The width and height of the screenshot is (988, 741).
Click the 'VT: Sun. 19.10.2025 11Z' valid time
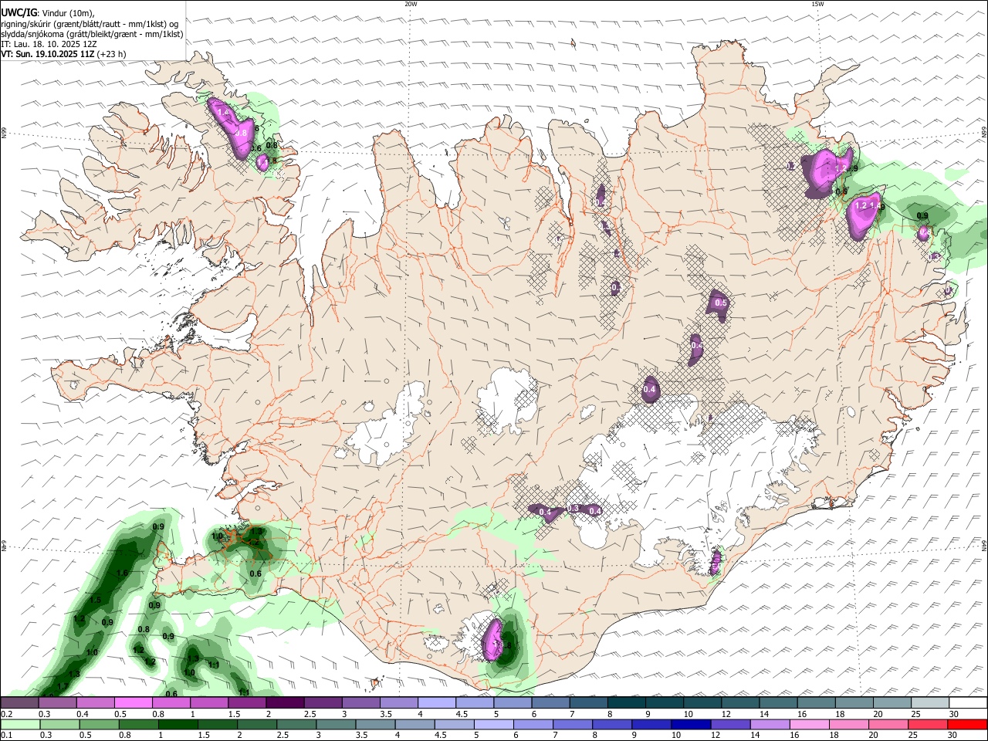pyautogui.click(x=47, y=54)
